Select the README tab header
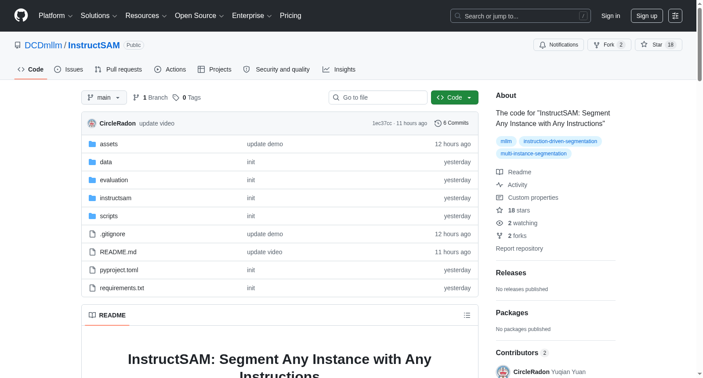Viewport: 703px width, 378px height. coord(107,315)
